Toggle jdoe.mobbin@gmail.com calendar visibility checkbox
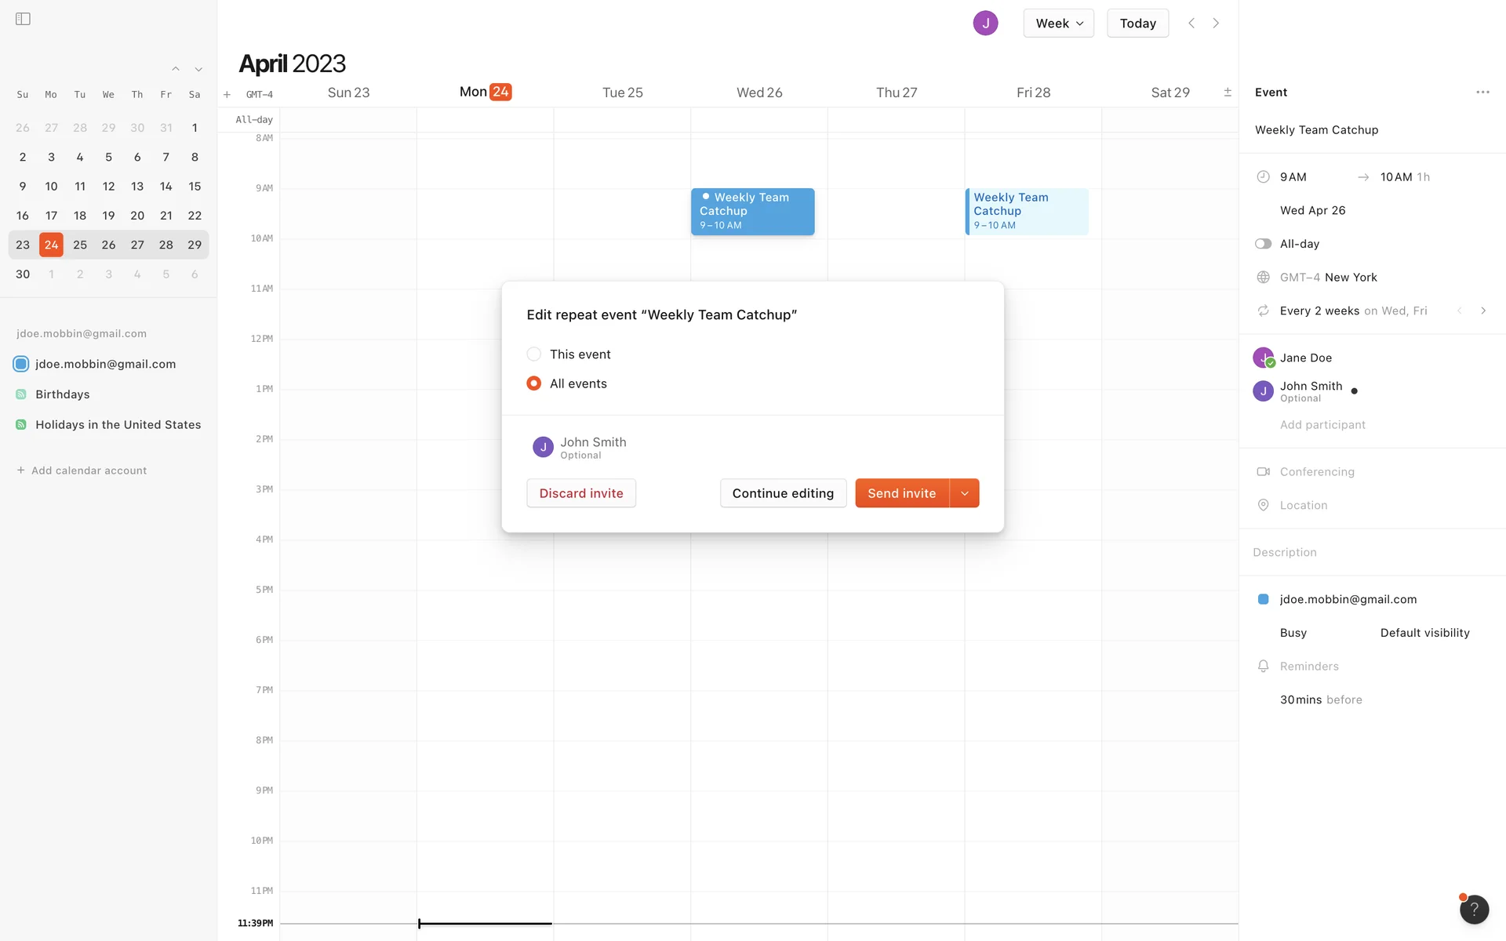The height and width of the screenshot is (941, 1506). (x=21, y=364)
